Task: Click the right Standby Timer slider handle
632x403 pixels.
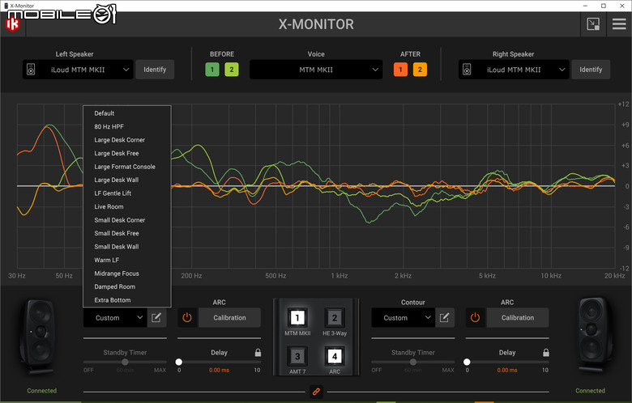Action: pos(413,362)
